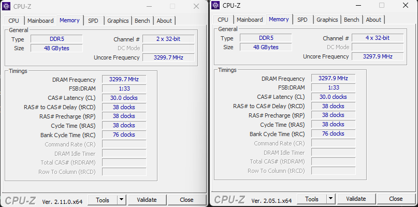Click 30.0 clocks CAS latency in left window
The height and width of the screenshot is (207, 418).
point(124,98)
